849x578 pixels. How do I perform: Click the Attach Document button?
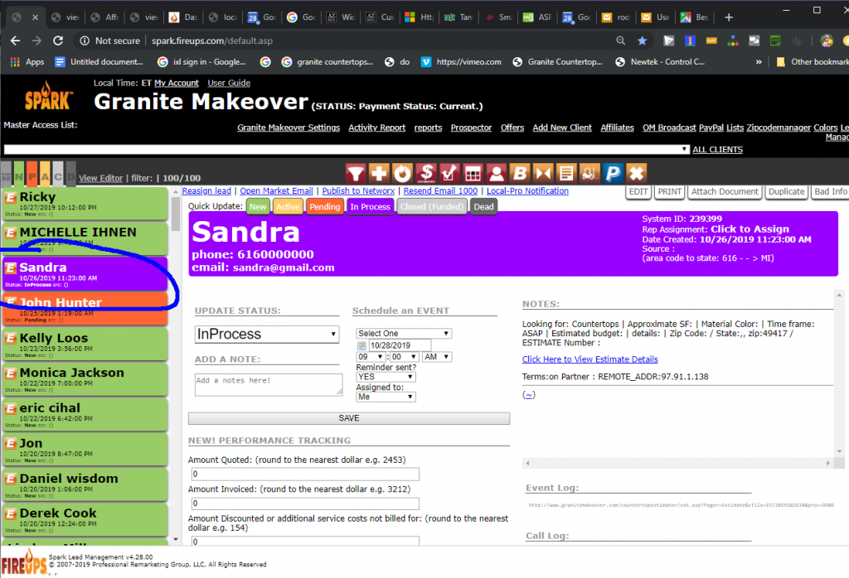[725, 191]
